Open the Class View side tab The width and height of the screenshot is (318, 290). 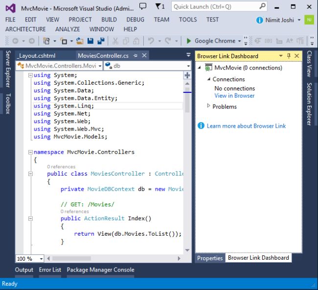[x=309, y=64]
